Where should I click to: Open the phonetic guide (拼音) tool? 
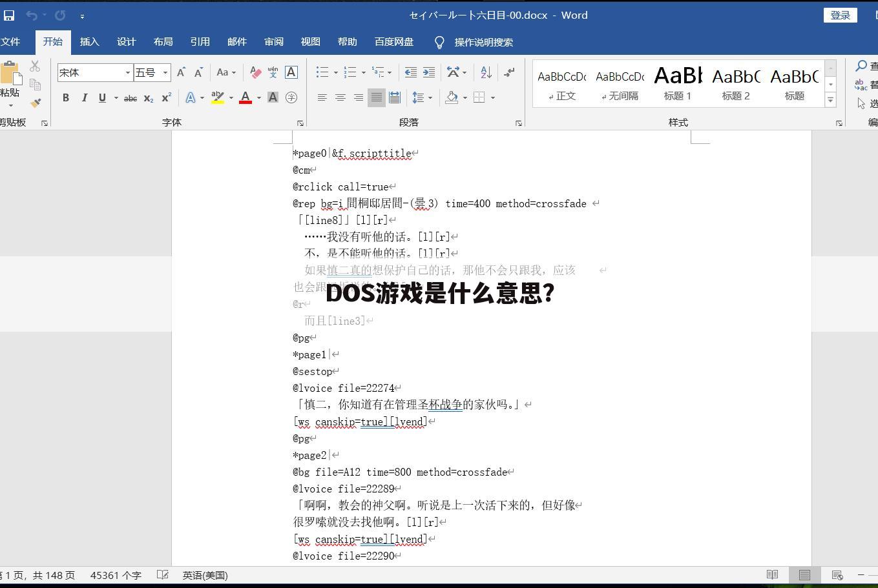coord(273,73)
